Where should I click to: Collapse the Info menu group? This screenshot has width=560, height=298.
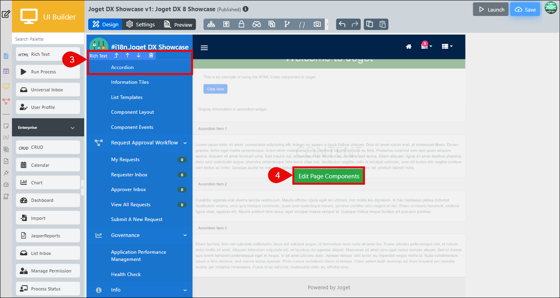click(185, 290)
